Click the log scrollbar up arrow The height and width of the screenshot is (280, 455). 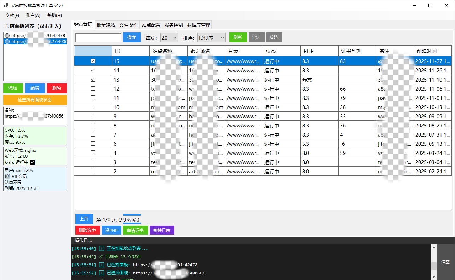(x=434, y=248)
